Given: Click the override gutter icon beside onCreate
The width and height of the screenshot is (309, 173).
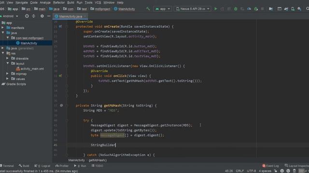Looking at the screenshot, I should click(x=60, y=26).
